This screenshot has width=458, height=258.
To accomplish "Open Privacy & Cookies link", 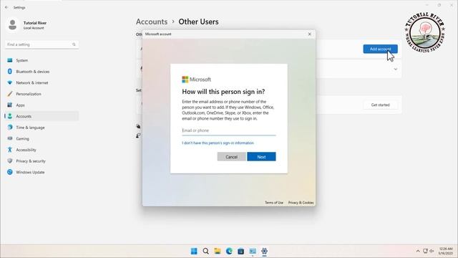I will pos(301,202).
